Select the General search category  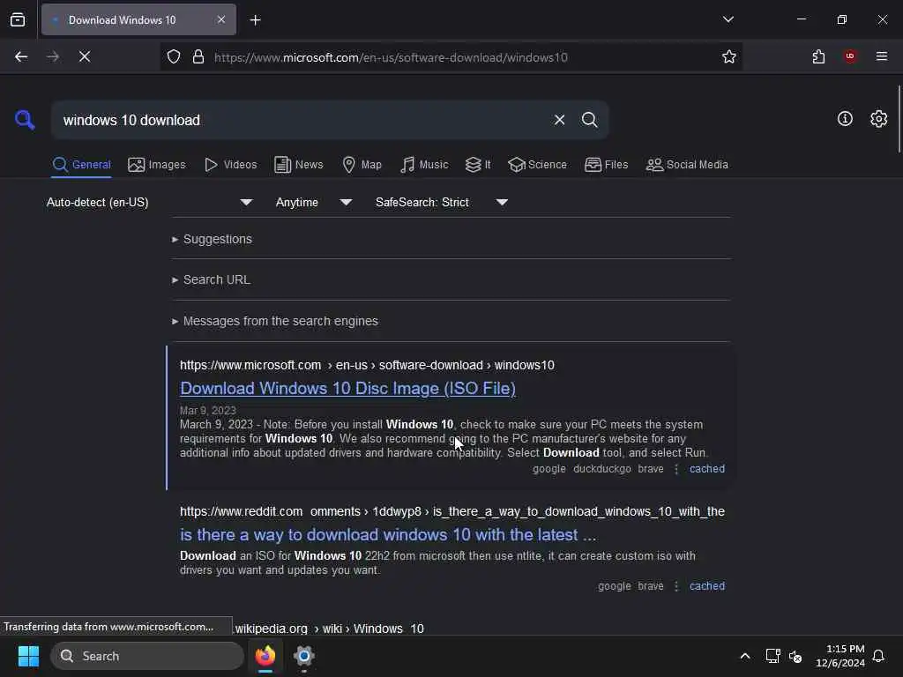[x=81, y=165]
